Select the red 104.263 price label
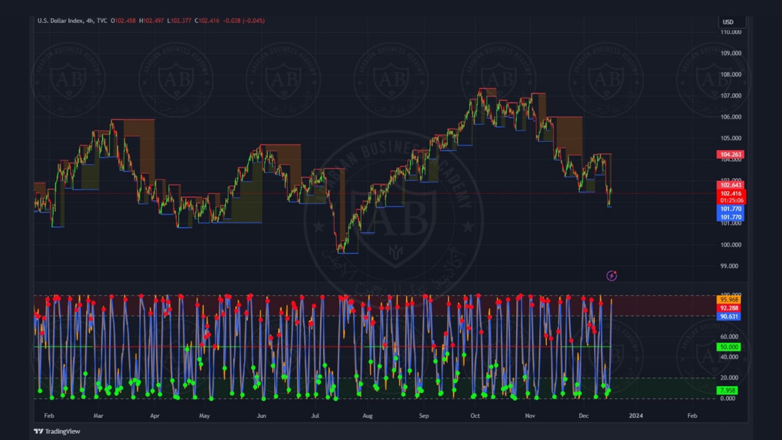Screen dimensions: 782x440 click(730, 154)
